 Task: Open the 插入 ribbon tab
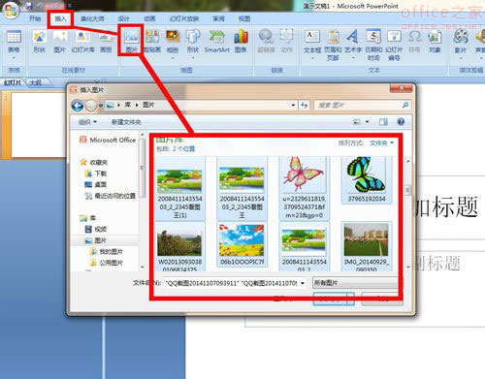point(60,18)
